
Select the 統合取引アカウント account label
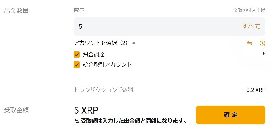(x=107, y=65)
